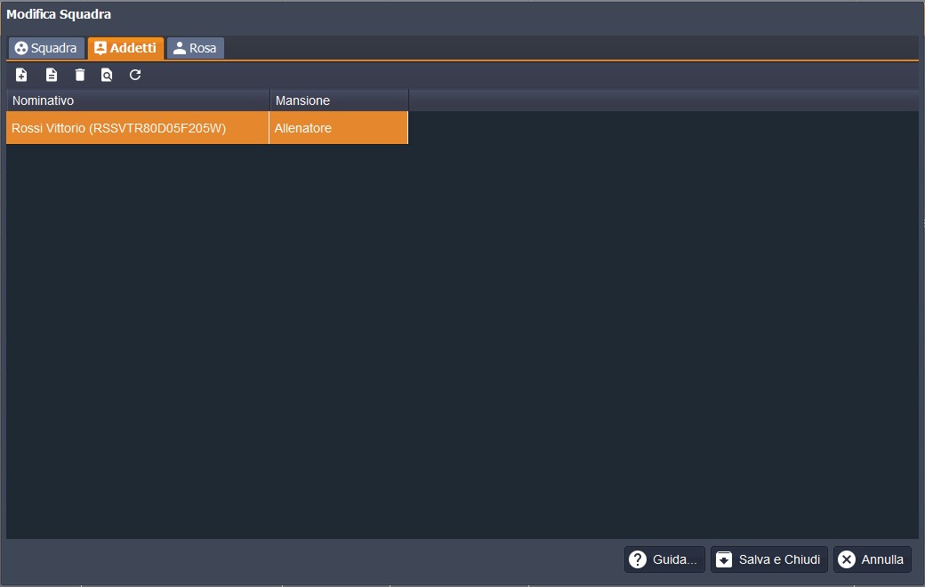Click the Allenatore cell
This screenshot has height=587, width=925.
(338, 128)
